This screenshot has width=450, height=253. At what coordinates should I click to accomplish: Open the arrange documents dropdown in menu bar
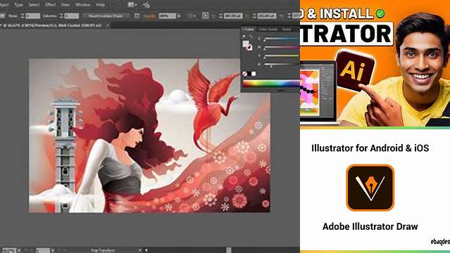[132, 5]
